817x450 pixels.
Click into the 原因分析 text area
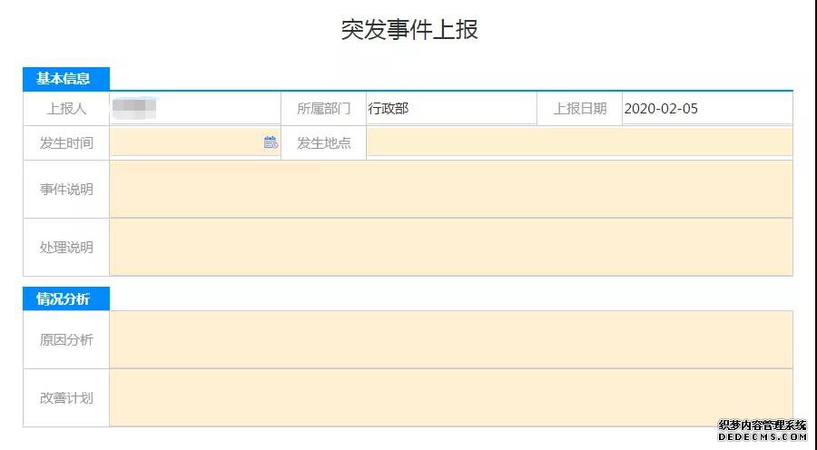click(x=450, y=339)
